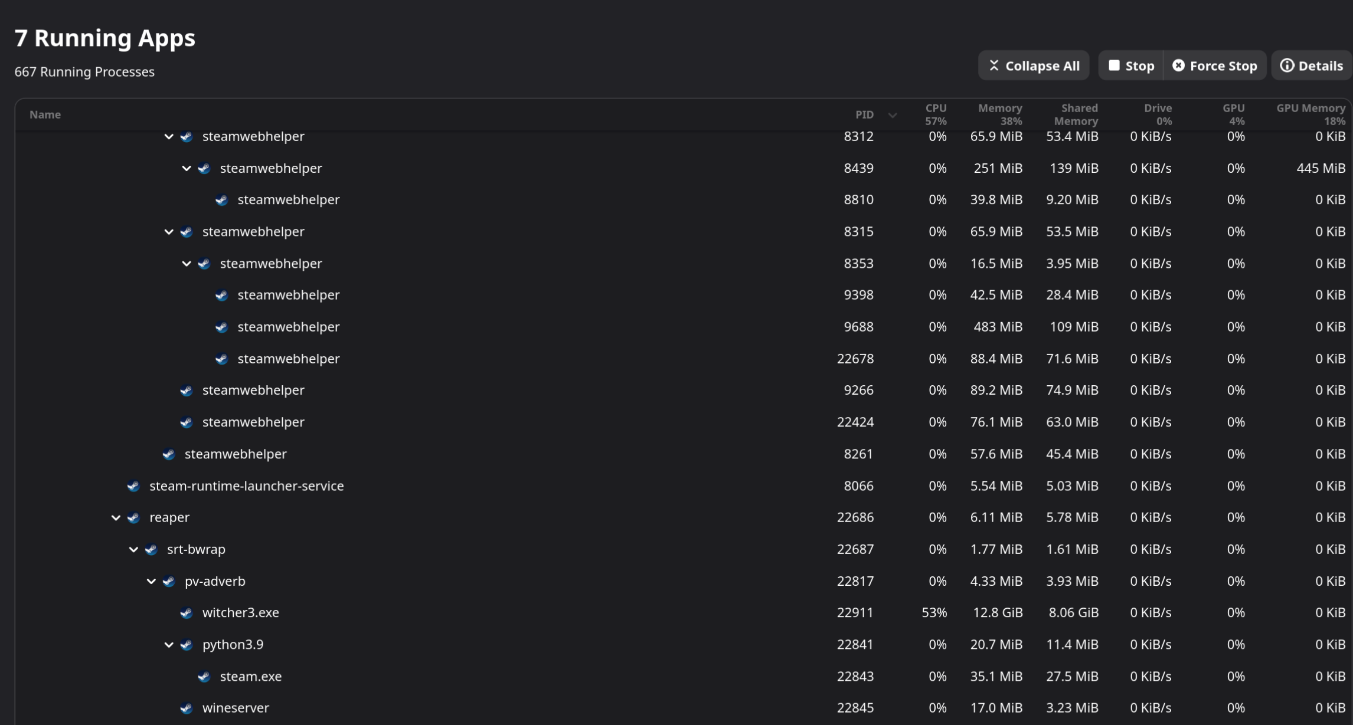The width and height of the screenshot is (1353, 725).
Task: Click the PID column sort arrow
Action: (x=893, y=115)
